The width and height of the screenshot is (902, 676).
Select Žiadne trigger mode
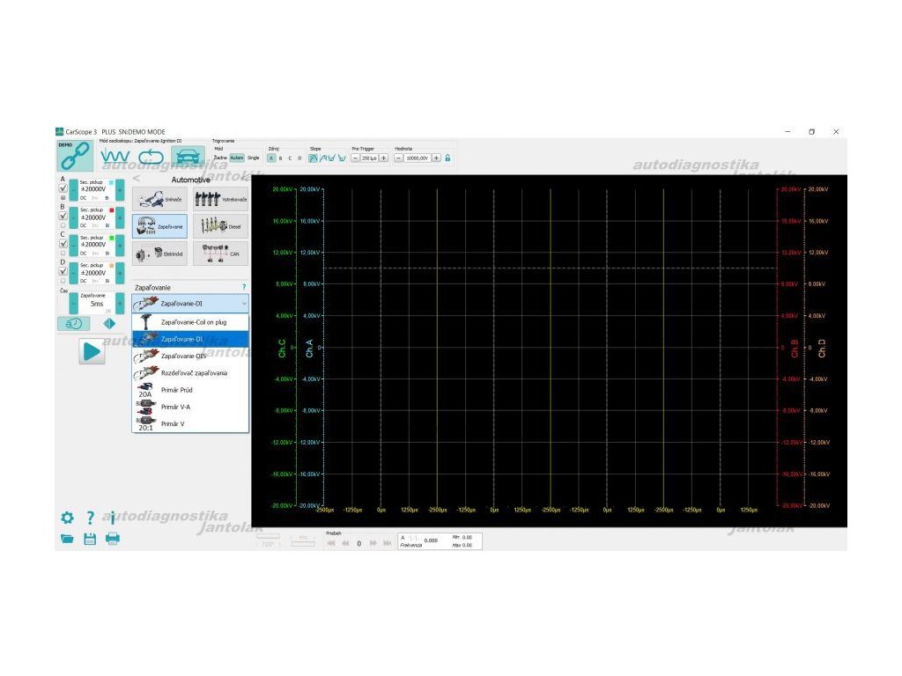coord(220,158)
